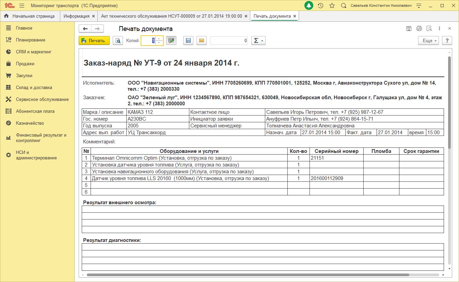Go back with left arrow button
The height and width of the screenshot is (282, 459).
point(85,29)
